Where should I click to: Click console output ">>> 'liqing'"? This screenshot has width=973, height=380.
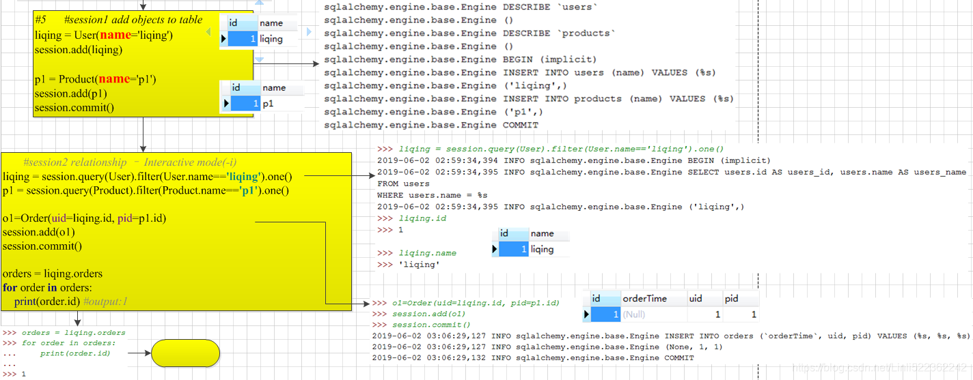[x=409, y=265]
